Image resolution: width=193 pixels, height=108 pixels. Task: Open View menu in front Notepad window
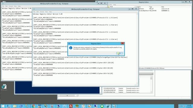(x=46, y=12)
